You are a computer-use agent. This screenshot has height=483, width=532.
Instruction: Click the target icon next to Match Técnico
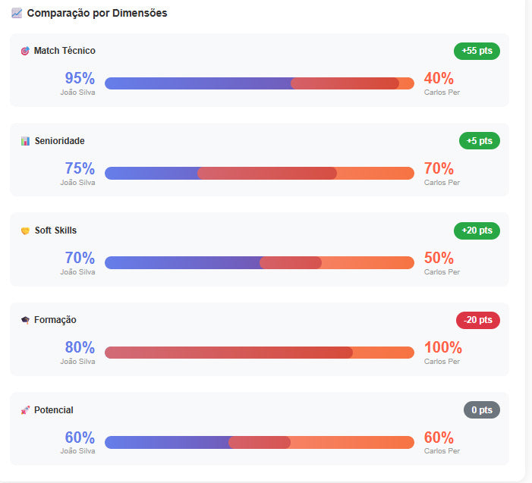(25, 51)
